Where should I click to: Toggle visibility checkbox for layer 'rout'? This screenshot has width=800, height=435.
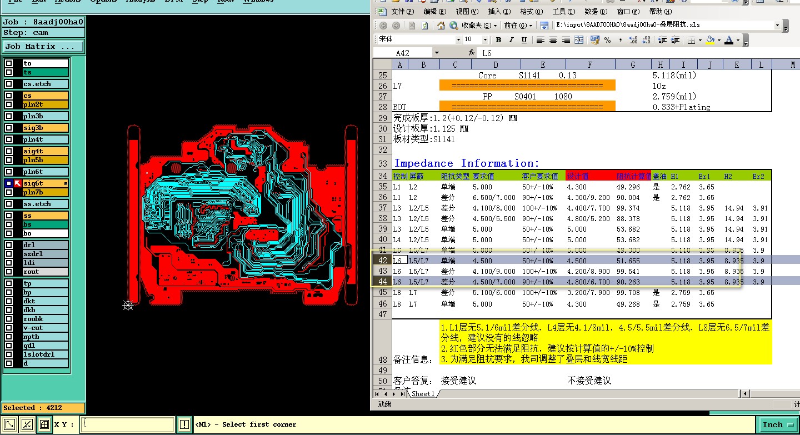(x=9, y=272)
